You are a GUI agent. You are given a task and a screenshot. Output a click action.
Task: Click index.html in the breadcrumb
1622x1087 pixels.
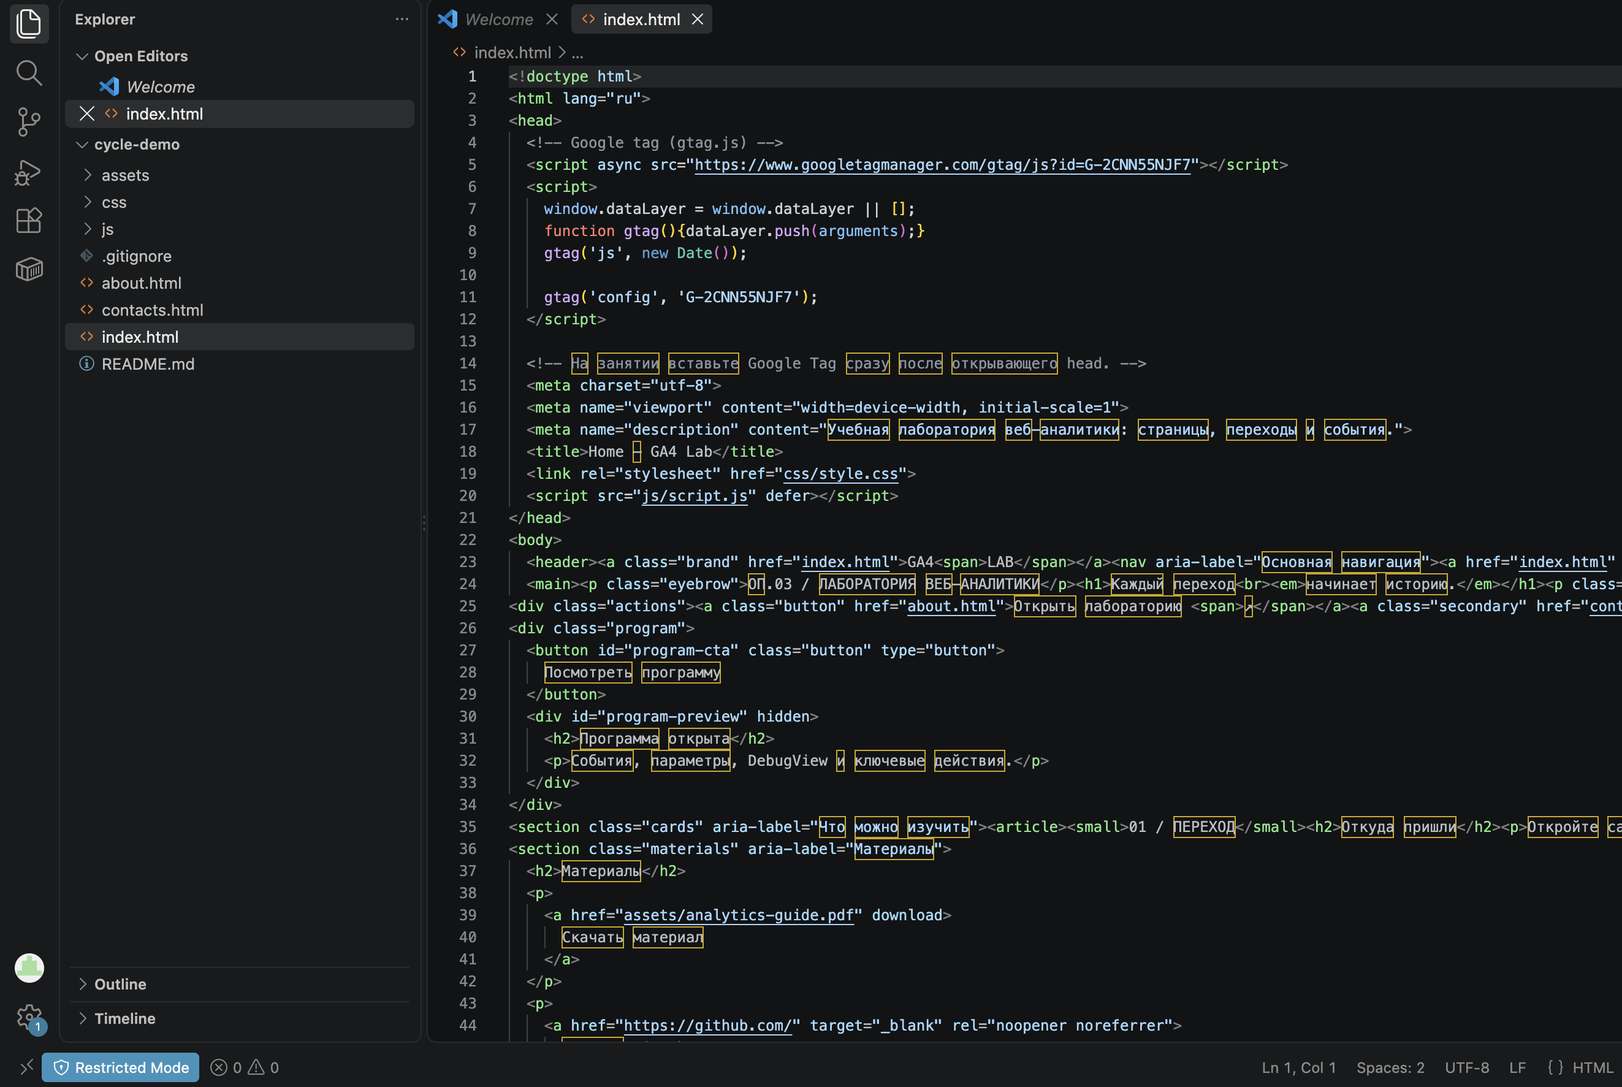[x=512, y=53]
